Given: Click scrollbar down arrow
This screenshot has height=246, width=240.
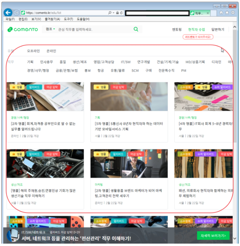Looking at the screenshot, I should [x=235, y=238].
